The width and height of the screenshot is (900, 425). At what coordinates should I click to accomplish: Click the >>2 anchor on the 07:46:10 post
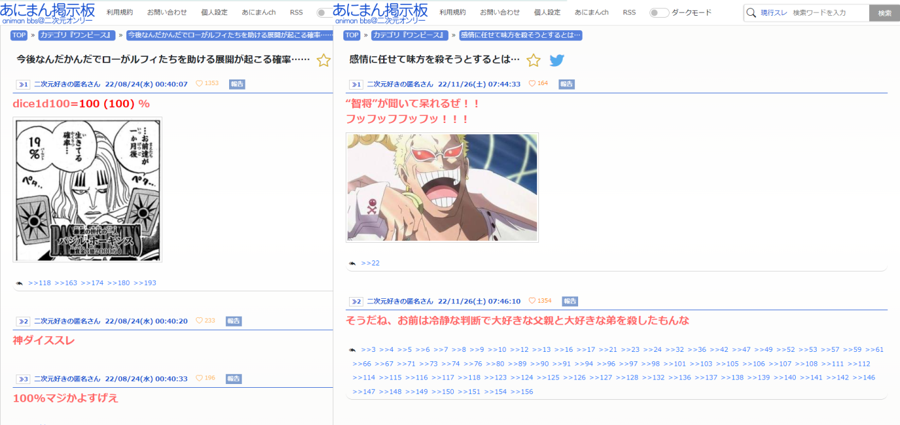[356, 301]
